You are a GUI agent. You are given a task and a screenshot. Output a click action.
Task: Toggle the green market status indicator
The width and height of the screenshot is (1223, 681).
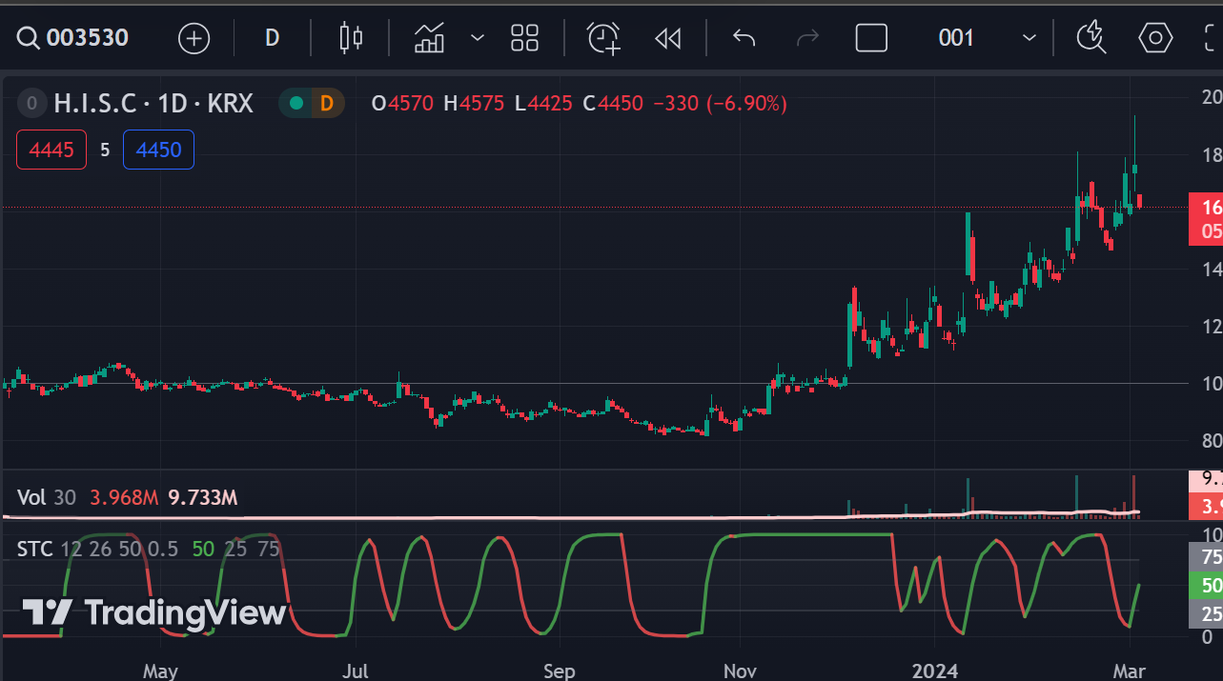296,104
